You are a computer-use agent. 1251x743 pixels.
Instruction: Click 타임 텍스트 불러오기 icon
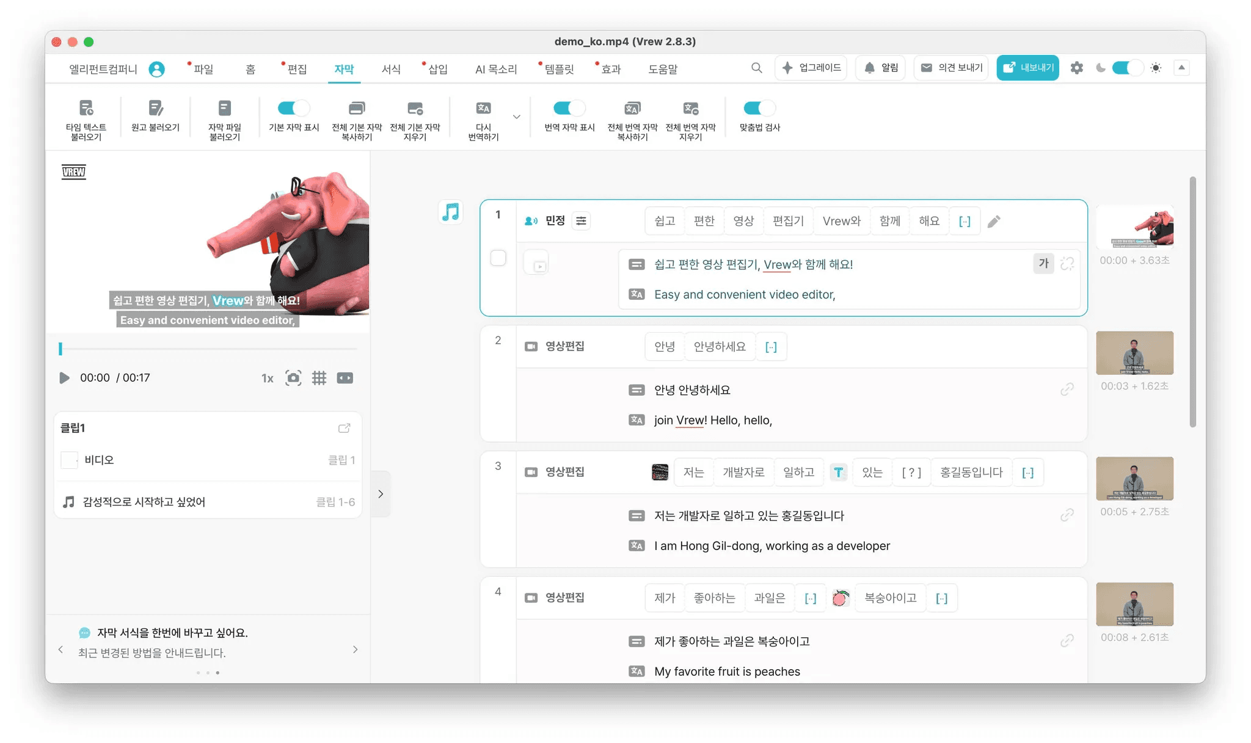86,109
